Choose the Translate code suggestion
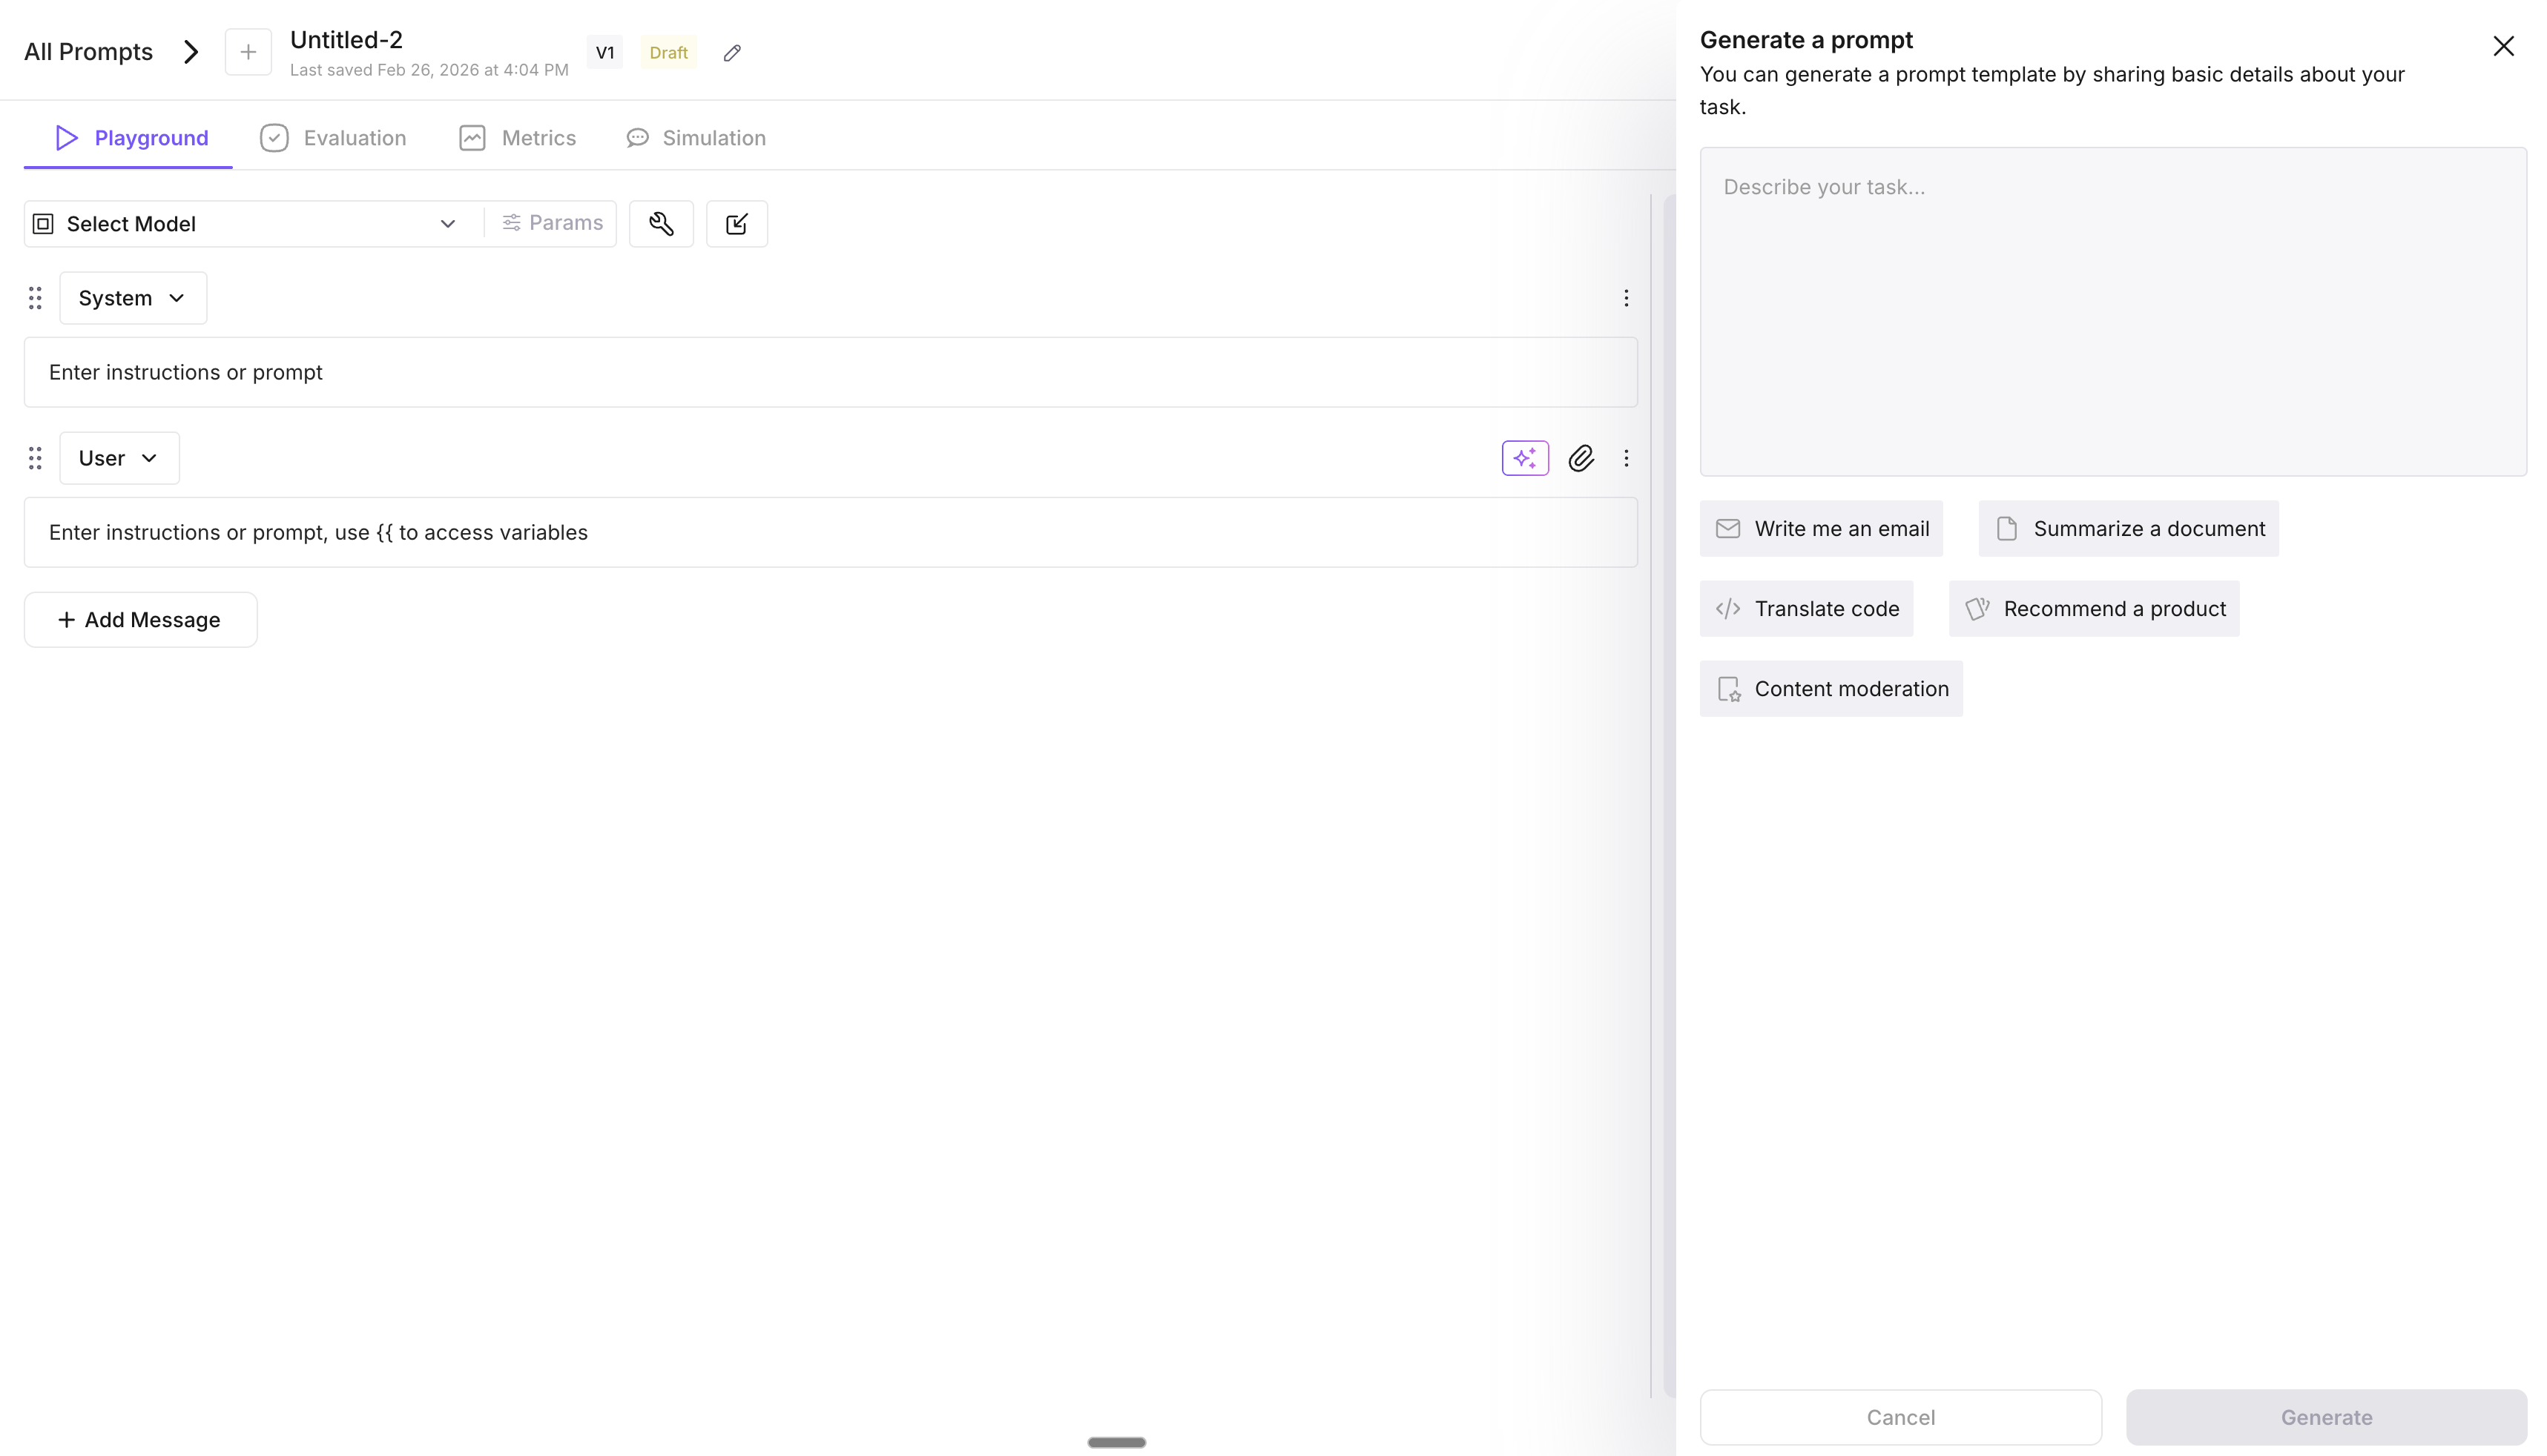This screenshot has height=1456, width=2547. [1806, 609]
